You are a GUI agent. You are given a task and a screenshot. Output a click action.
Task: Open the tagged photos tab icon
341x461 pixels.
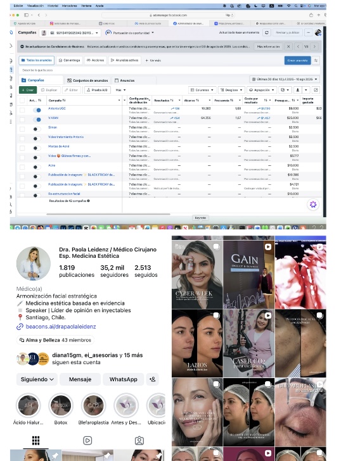pos(139,441)
